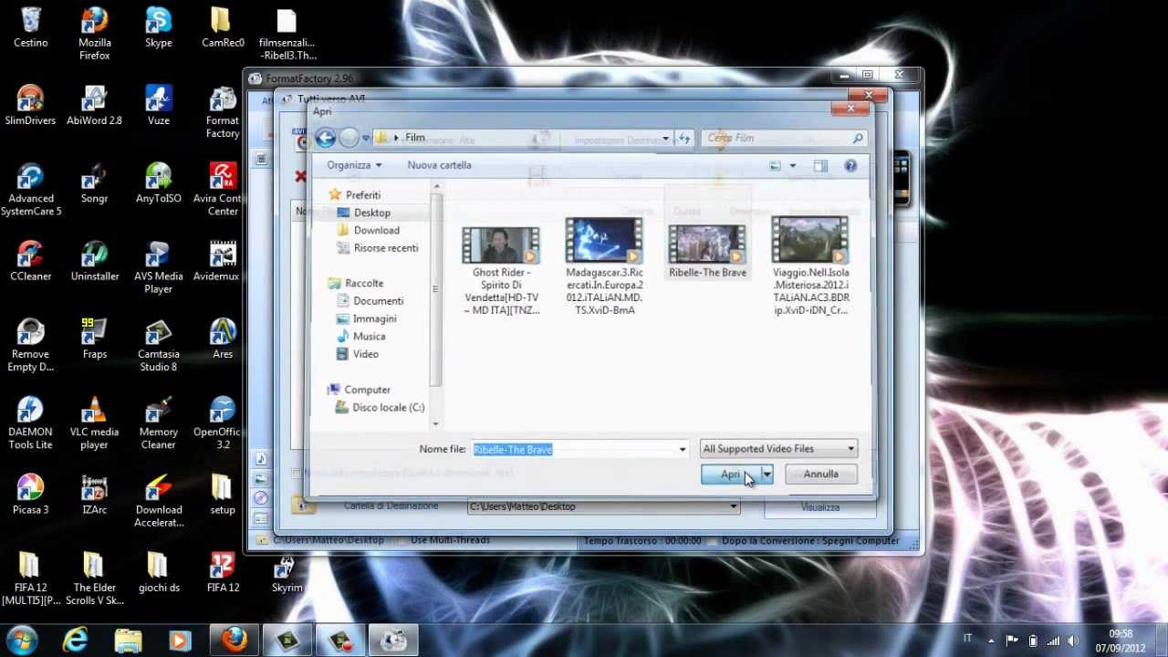The height and width of the screenshot is (657, 1168).
Task: Select the Memory Cleaner icon
Action: tap(159, 423)
